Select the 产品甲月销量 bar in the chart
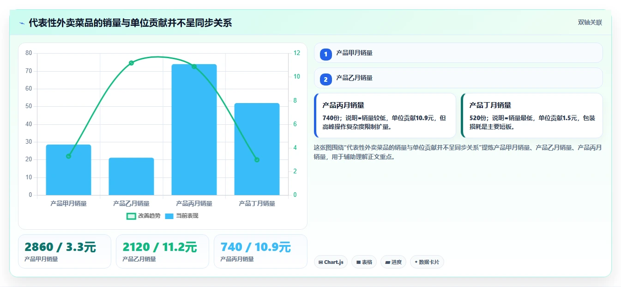 pos(68,170)
